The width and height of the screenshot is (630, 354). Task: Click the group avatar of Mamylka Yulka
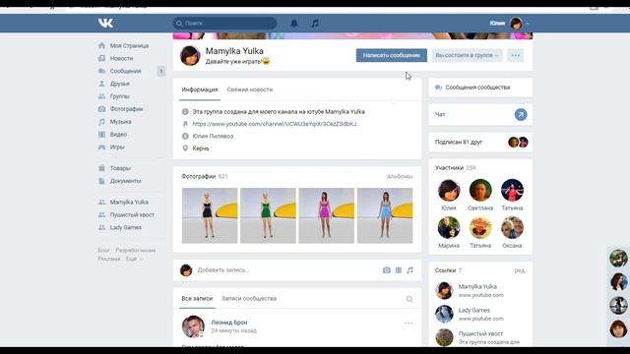(190, 55)
